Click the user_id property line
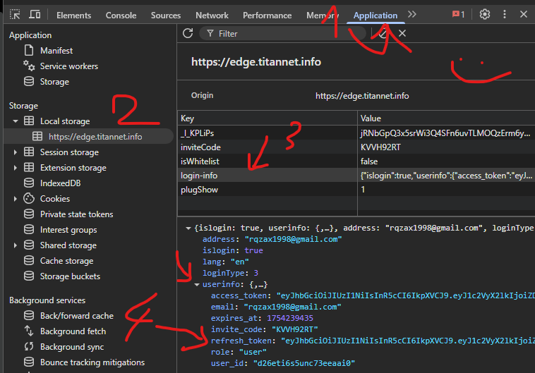This screenshot has width=535, height=373. [283, 363]
